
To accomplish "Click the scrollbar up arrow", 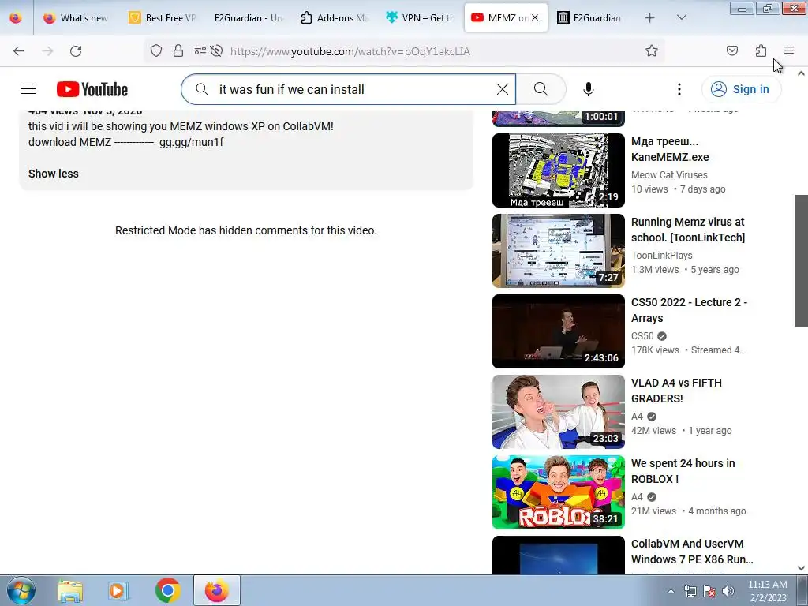I will (x=801, y=73).
